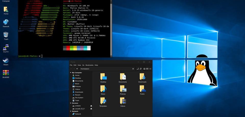Toggle the location entry mode button
The width and height of the screenshot is (245, 117).
point(138,69)
